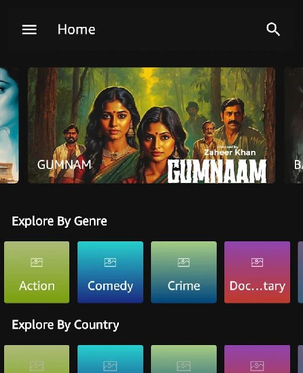Show the previous banner with blue face
The image size is (303, 373).
[x=9, y=125]
